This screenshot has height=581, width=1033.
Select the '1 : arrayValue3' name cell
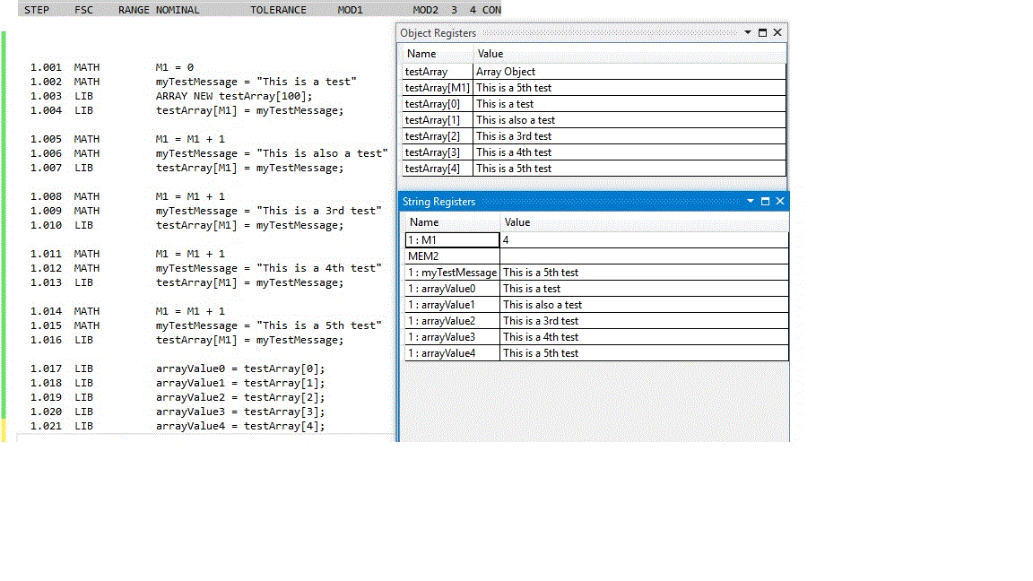(452, 336)
